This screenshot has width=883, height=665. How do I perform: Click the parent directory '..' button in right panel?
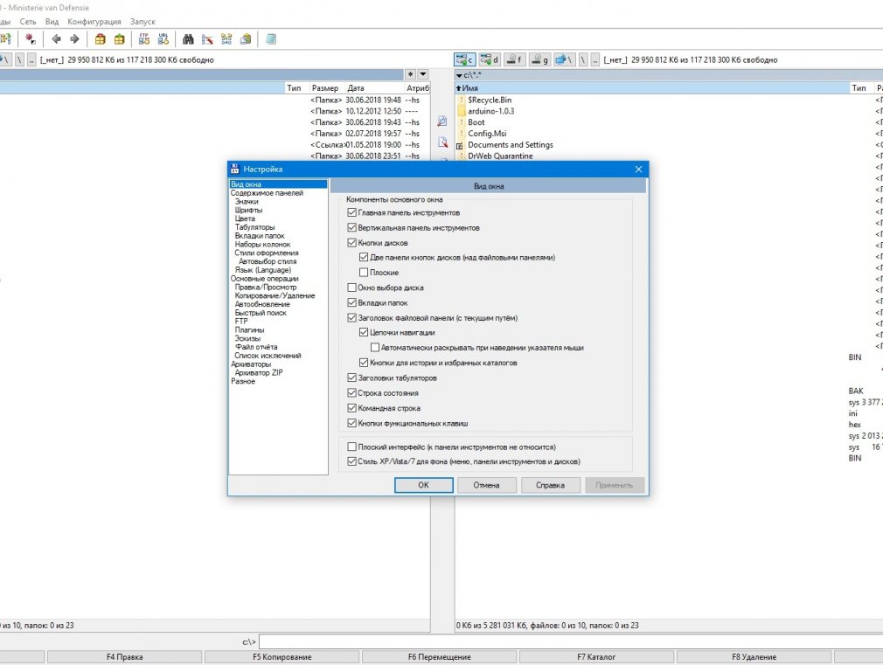pos(594,59)
